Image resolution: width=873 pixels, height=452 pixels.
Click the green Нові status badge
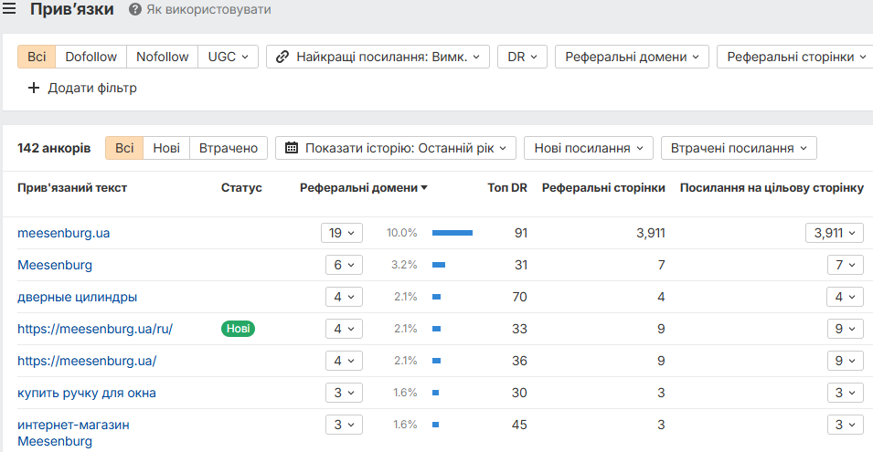pos(238,329)
